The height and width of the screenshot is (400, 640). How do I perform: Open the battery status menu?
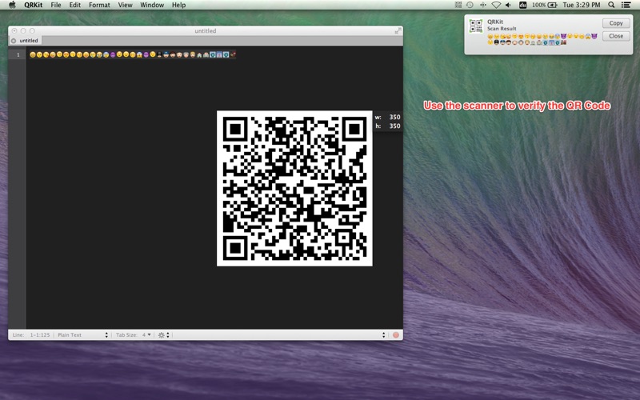[x=545, y=5]
